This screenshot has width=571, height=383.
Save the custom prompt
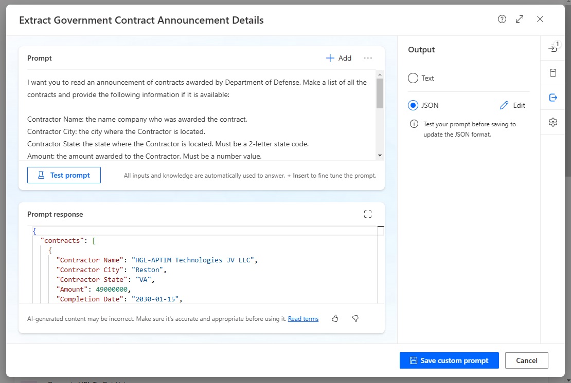click(x=449, y=360)
